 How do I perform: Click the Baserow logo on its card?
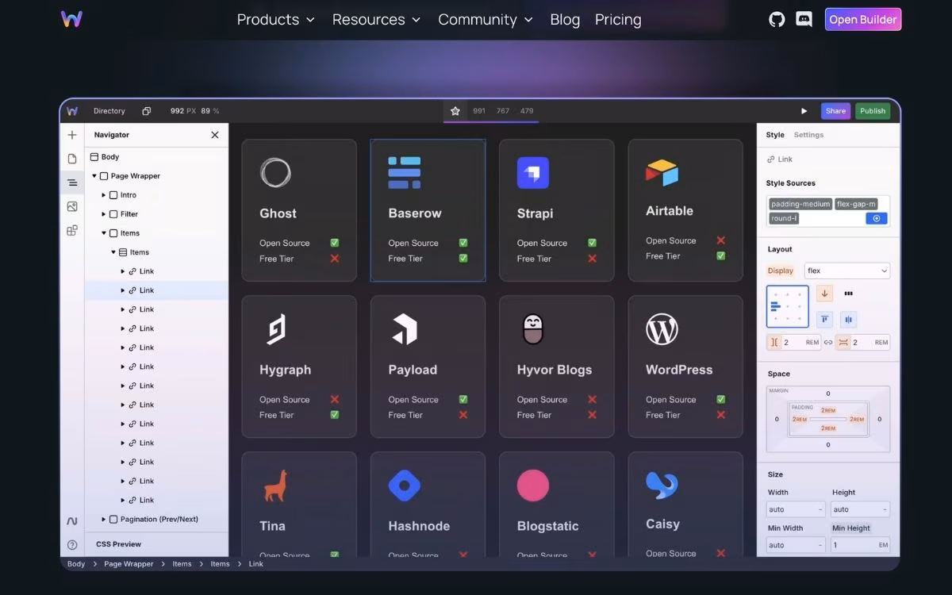point(405,172)
